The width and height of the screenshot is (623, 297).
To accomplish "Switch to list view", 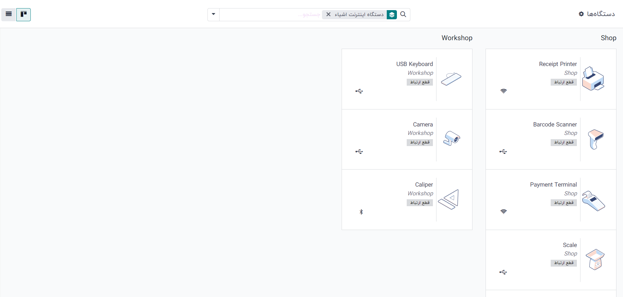I will pos(9,14).
